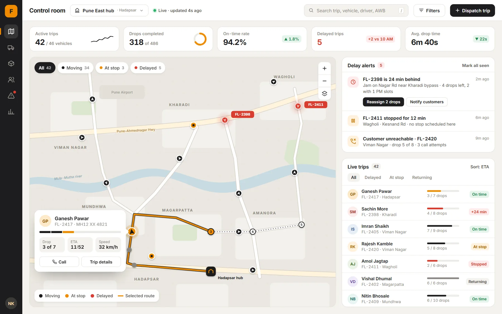The height and width of the screenshot is (314, 502).
Task: Click Reassign 2 drops
Action: [383, 102]
